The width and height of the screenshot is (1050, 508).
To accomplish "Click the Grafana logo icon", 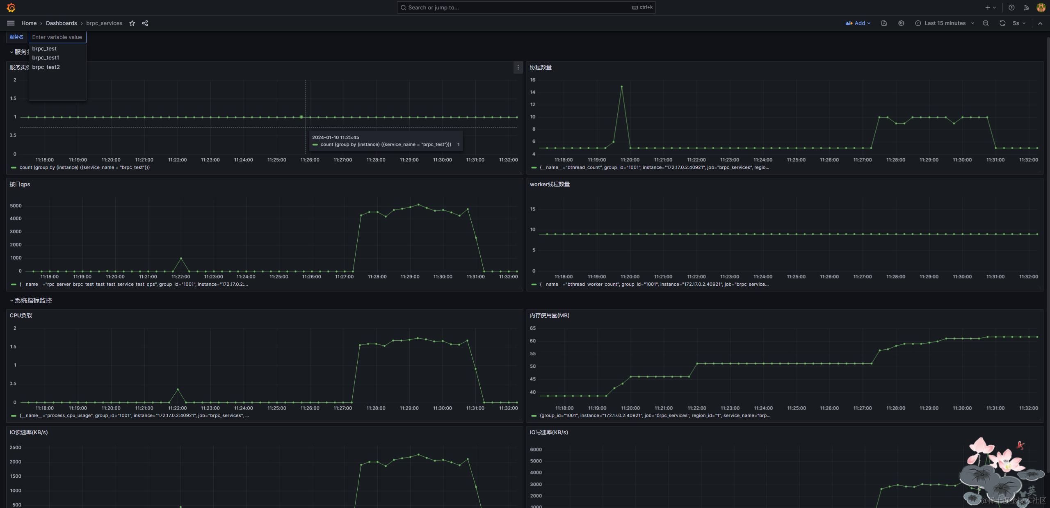I will tap(11, 7).
